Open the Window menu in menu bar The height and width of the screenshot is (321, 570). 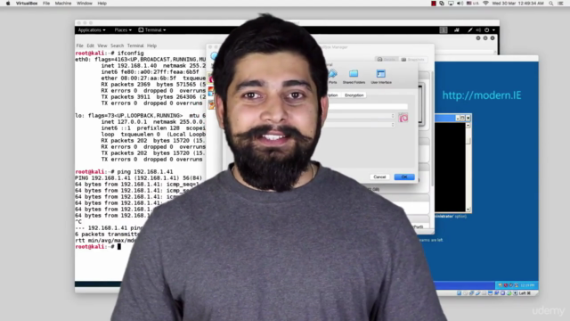[x=85, y=4]
